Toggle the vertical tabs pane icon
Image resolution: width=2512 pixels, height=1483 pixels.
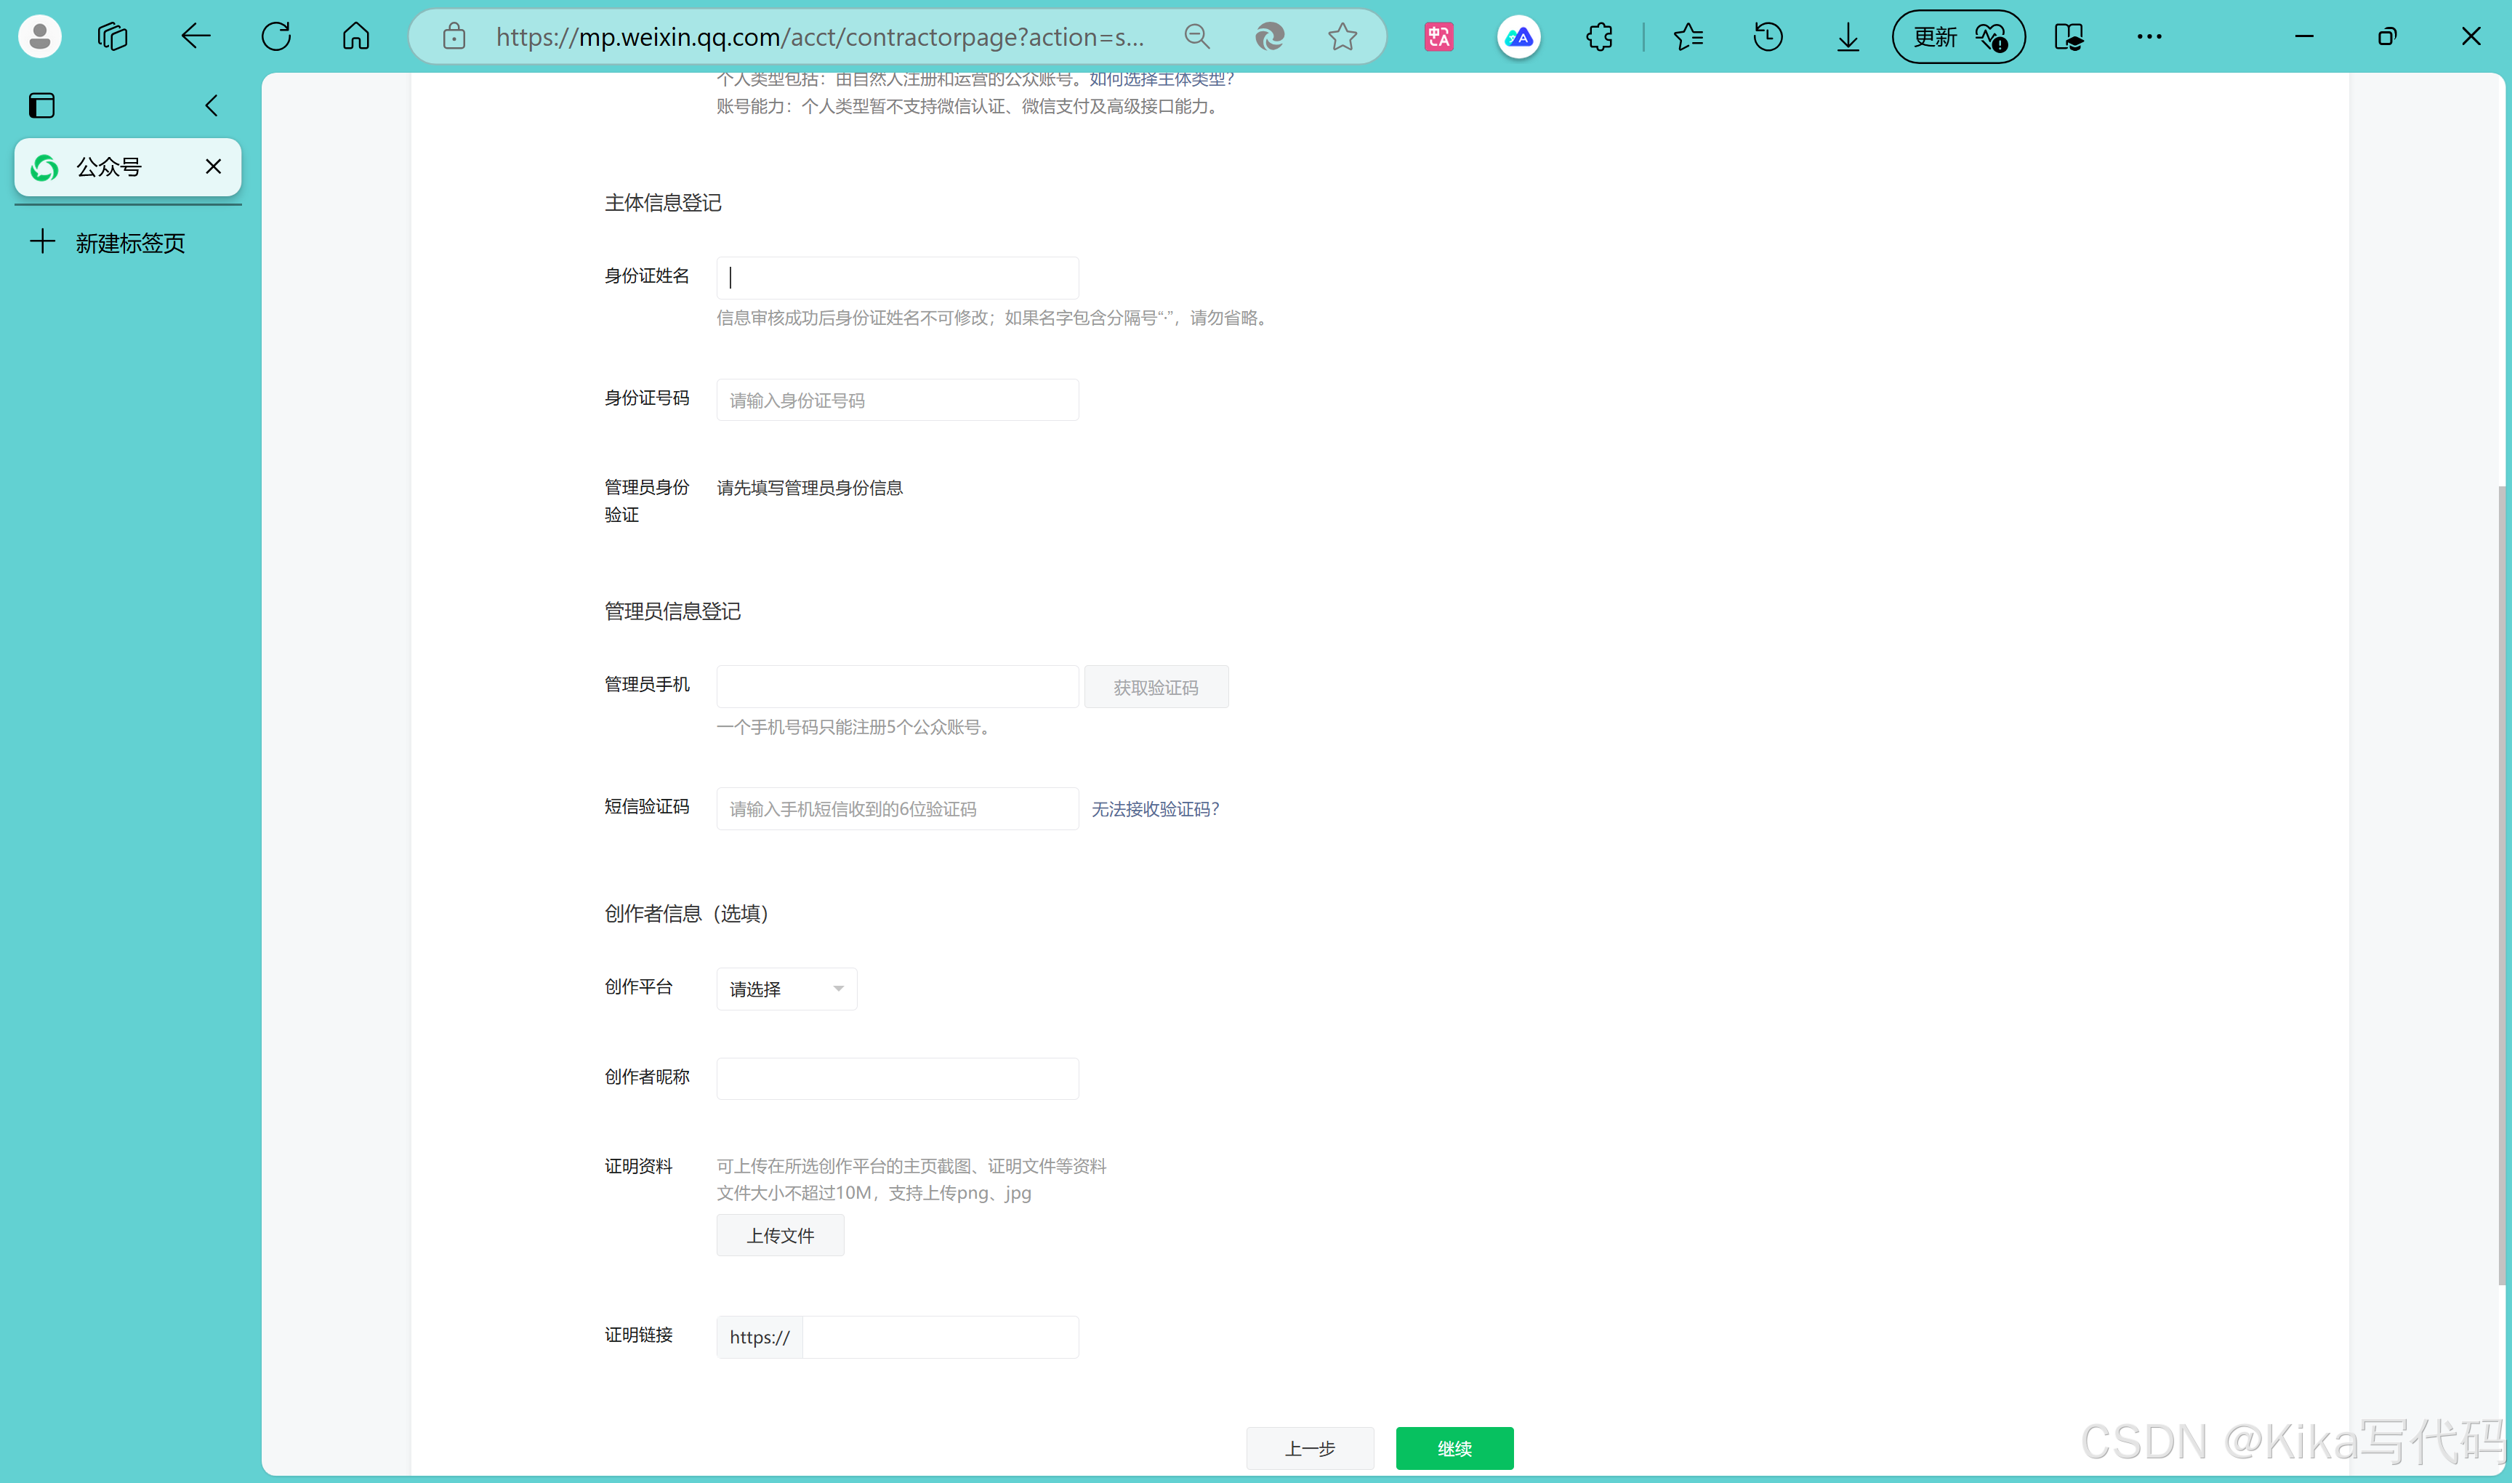pos(42,105)
